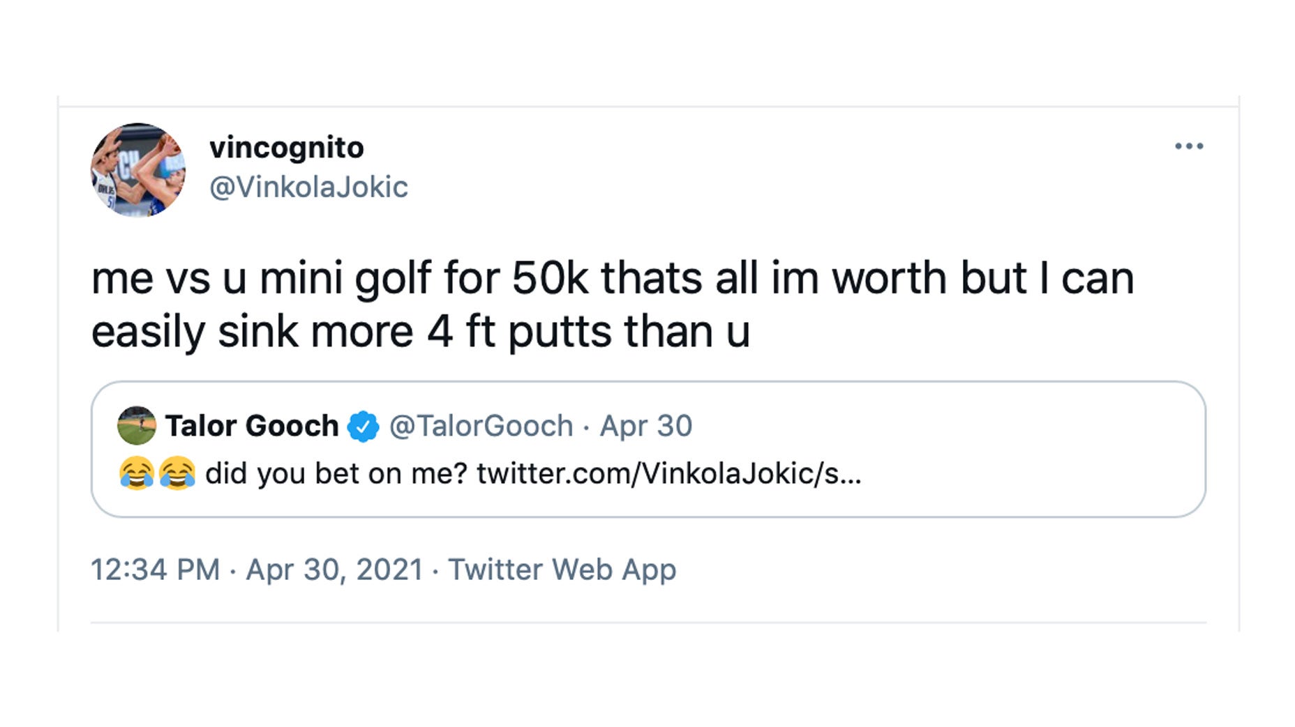The height and width of the screenshot is (727, 1295).
Task: Click the first laughing-crying emoji
Action: coord(137,474)
